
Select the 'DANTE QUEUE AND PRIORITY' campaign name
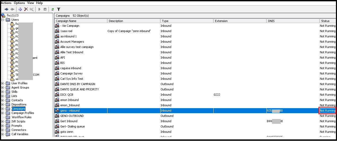point(80,89)
